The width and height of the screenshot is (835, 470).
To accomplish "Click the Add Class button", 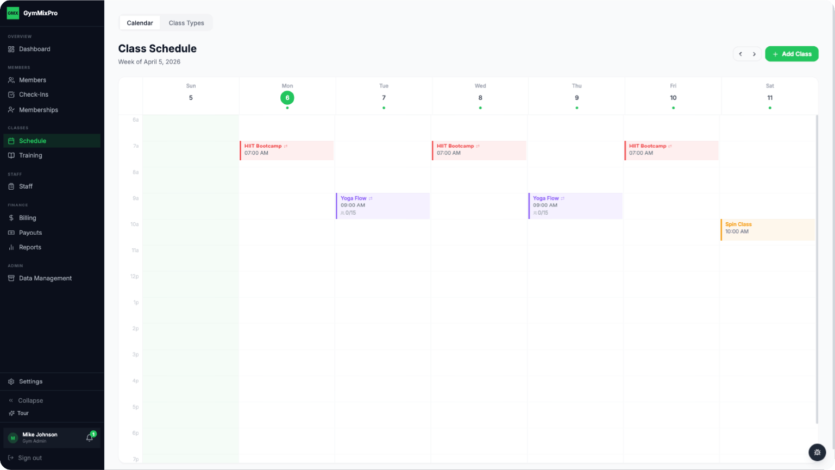I will point(792,54).
